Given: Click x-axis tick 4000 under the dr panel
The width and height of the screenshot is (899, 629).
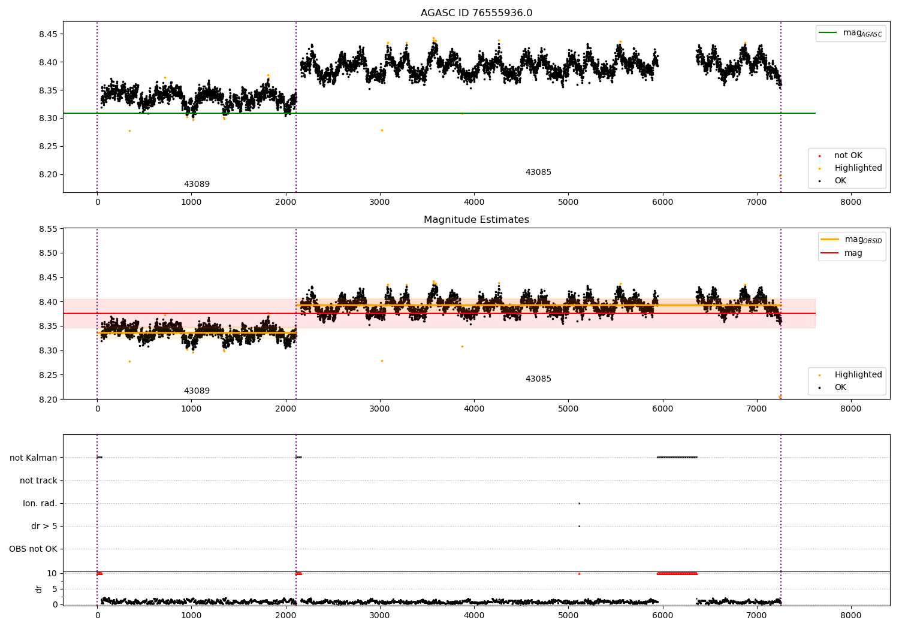Looking at the screenshot, I should 474,616.
